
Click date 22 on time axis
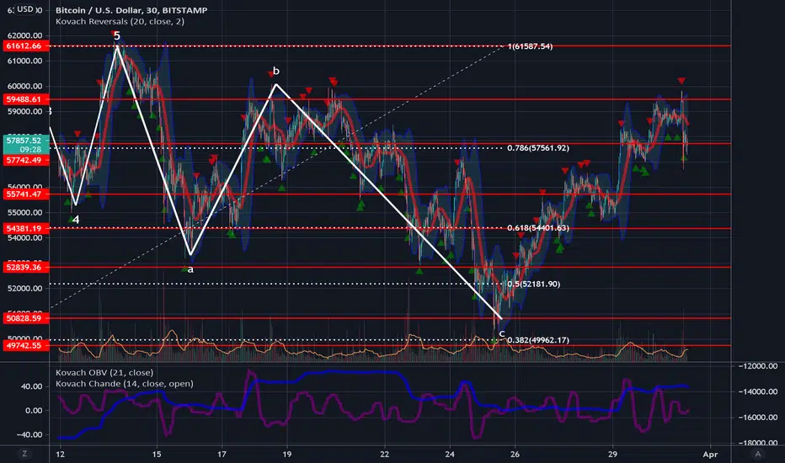pyautogui.click(x=384, y=455)
